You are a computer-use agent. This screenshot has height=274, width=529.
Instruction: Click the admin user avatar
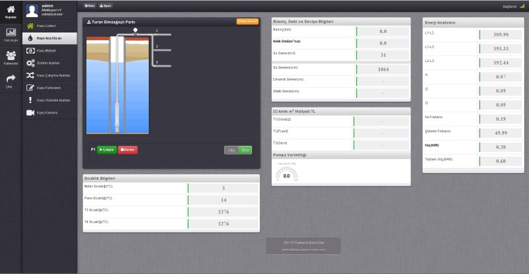32,9
